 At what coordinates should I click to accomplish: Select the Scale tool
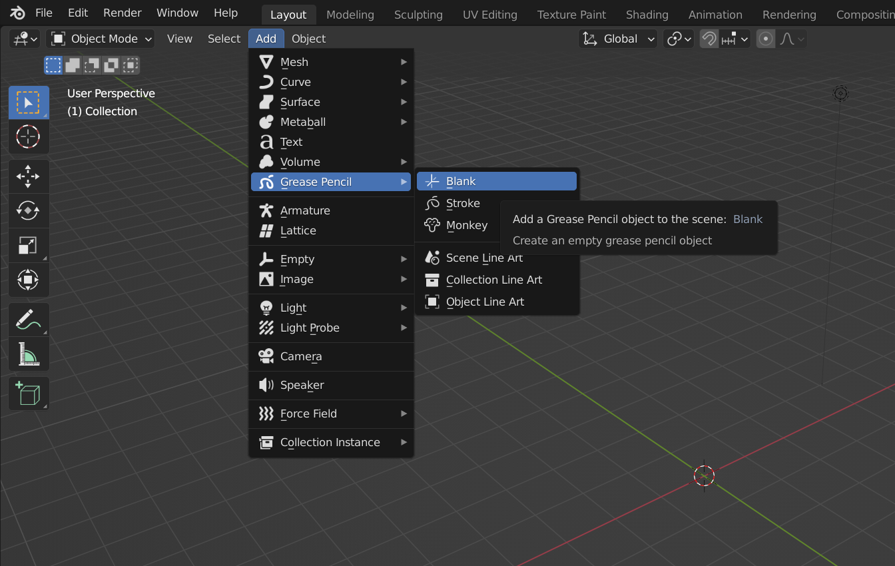(x=28, y=245)
